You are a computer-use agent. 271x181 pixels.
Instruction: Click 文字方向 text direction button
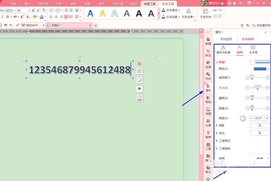click(x=206, y=14)
